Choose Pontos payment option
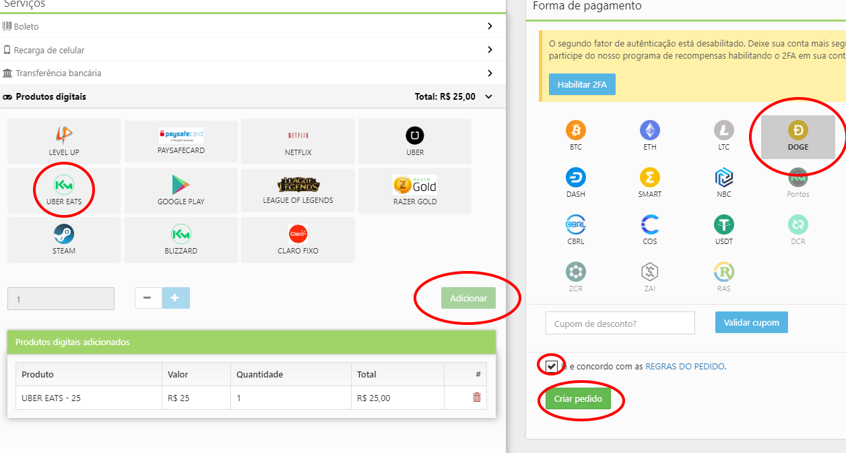This screenshot has width=846, height=453. pyautogui.click(x=798, y=183)
